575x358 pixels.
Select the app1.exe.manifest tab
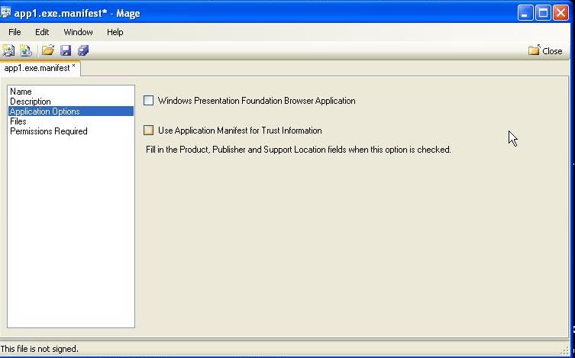40,68
